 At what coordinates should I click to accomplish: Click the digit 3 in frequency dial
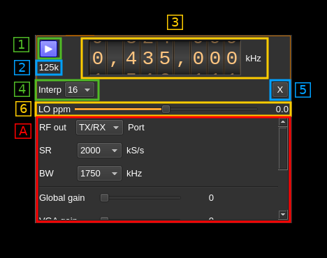(148, 58)
